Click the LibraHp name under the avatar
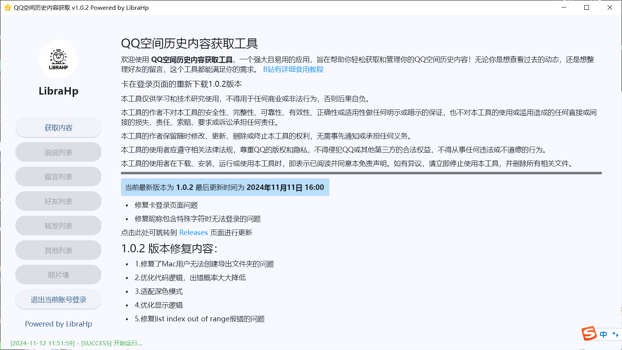 point(59,91)
